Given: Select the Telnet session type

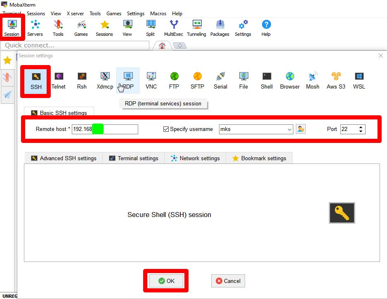Looking at the screenshot, I should [59, 81].
